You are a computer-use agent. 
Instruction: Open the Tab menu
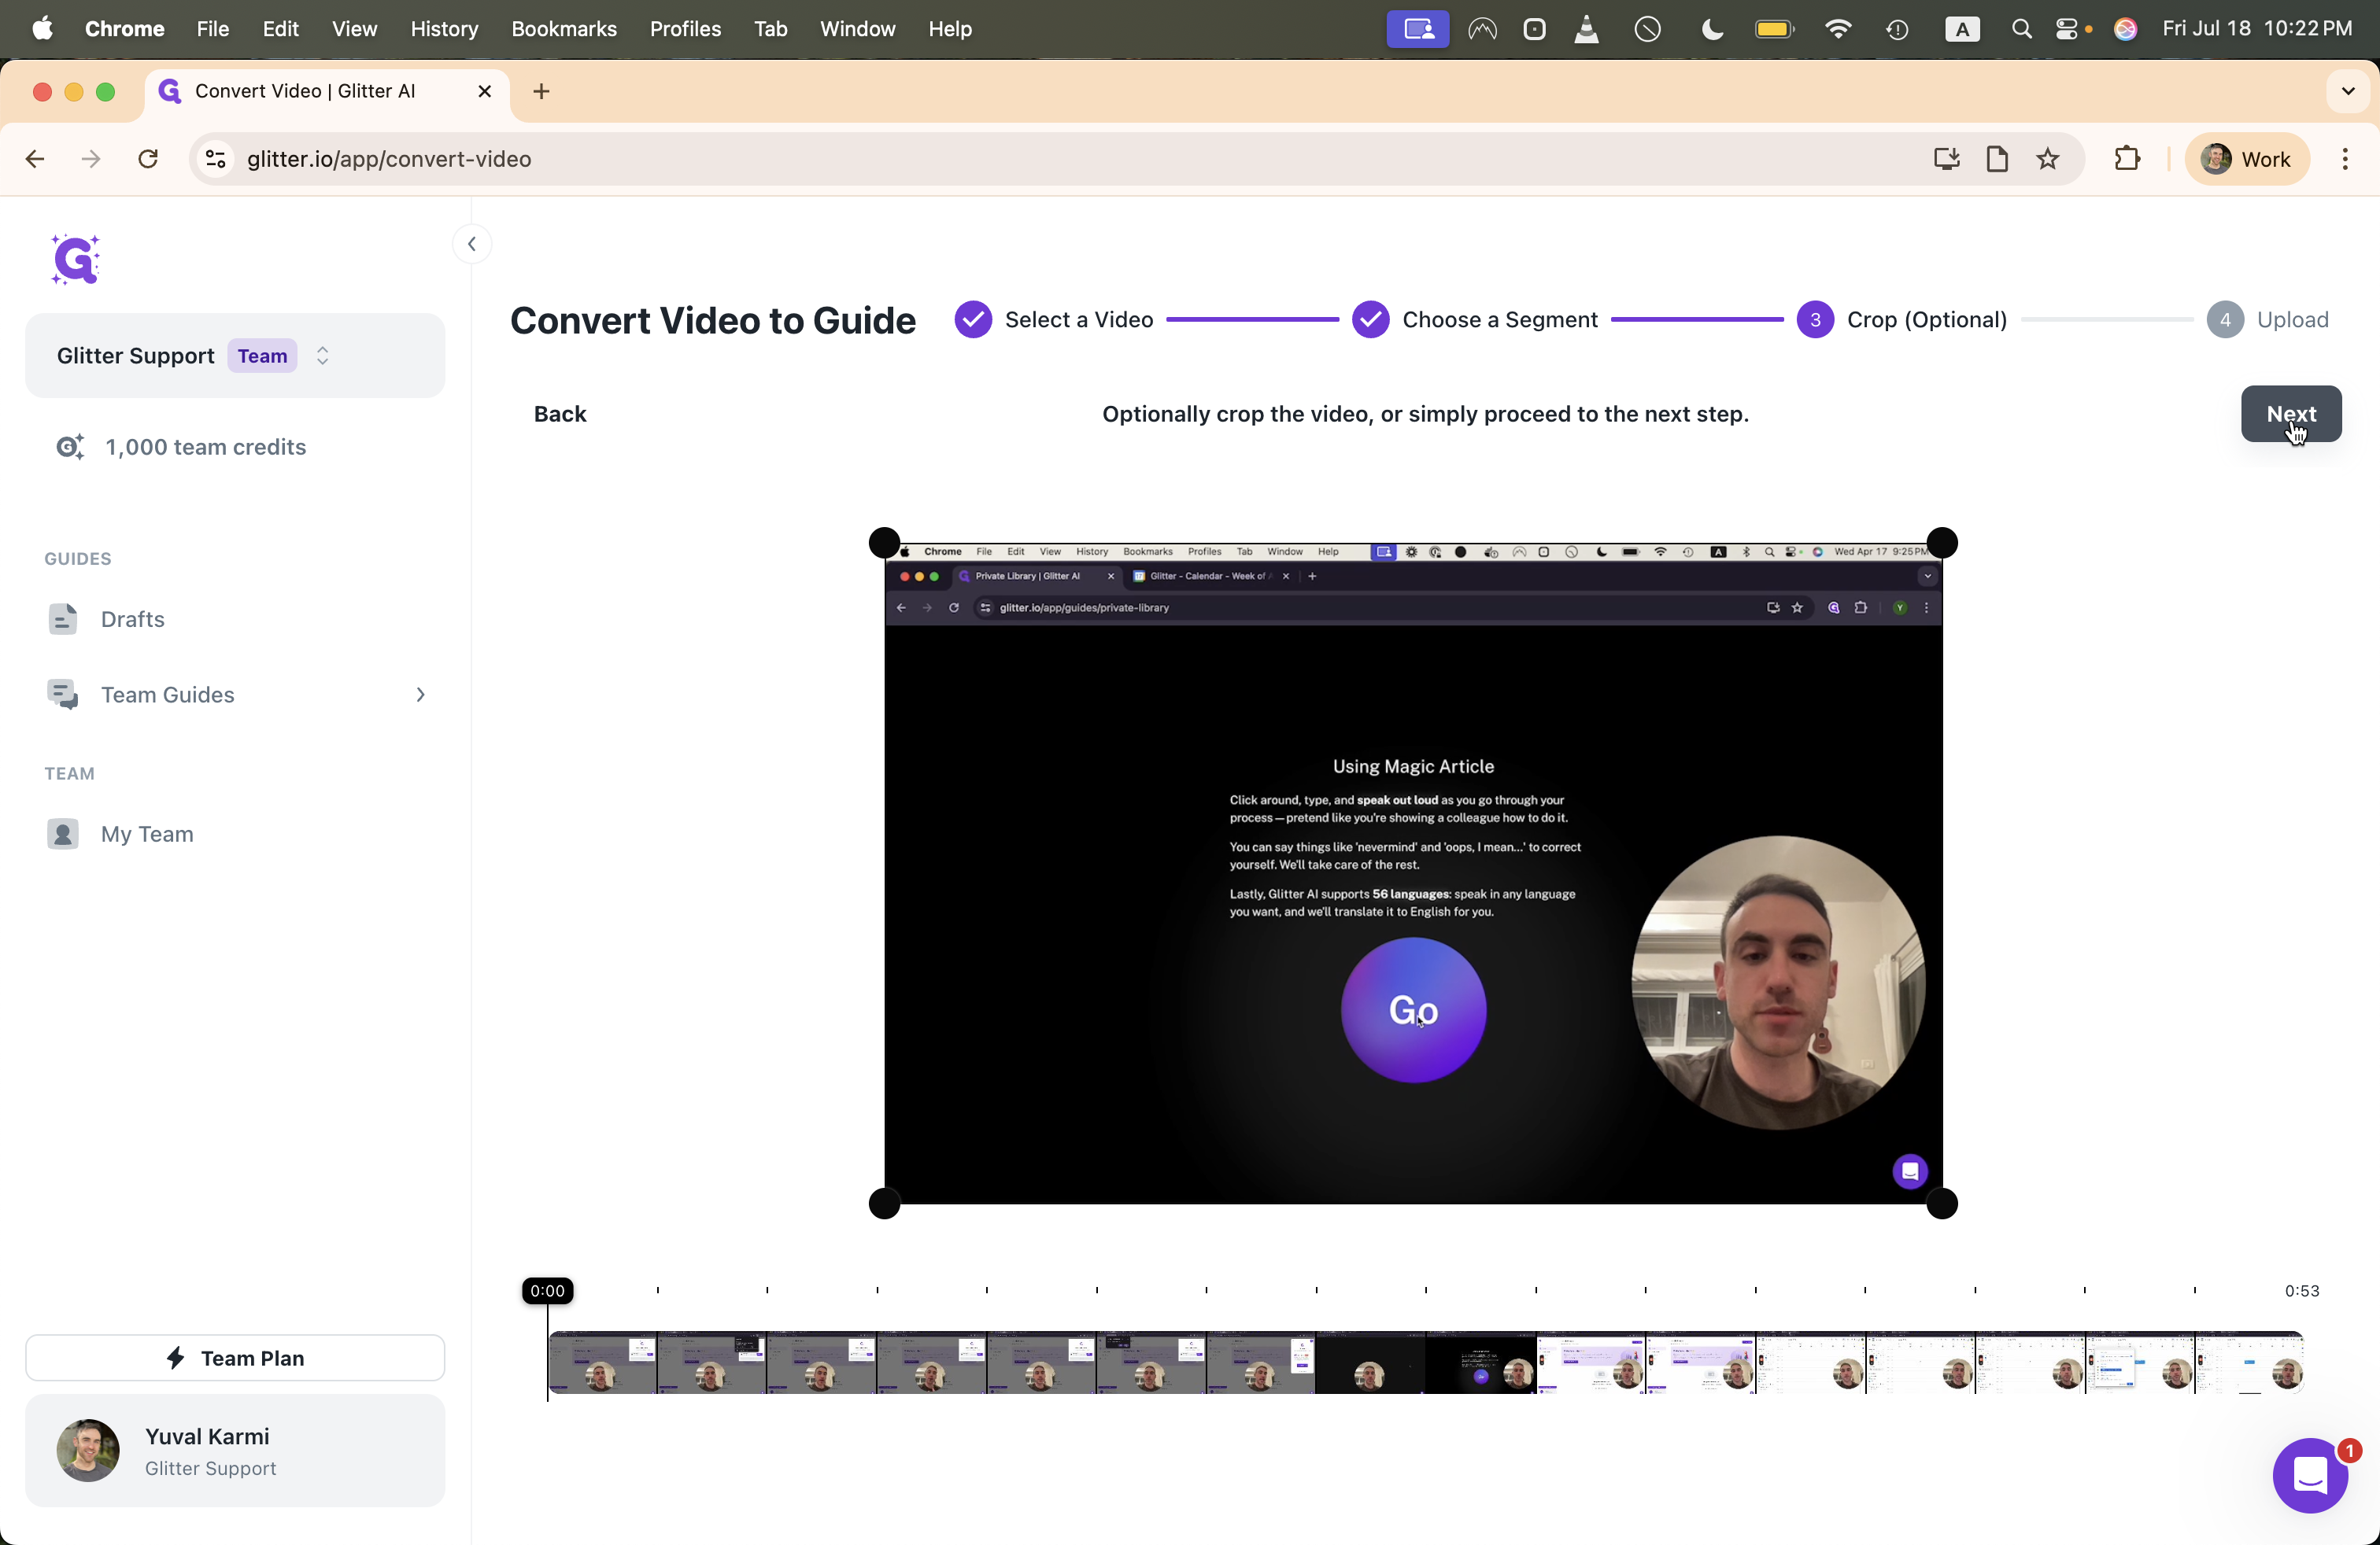click(770, 29)
